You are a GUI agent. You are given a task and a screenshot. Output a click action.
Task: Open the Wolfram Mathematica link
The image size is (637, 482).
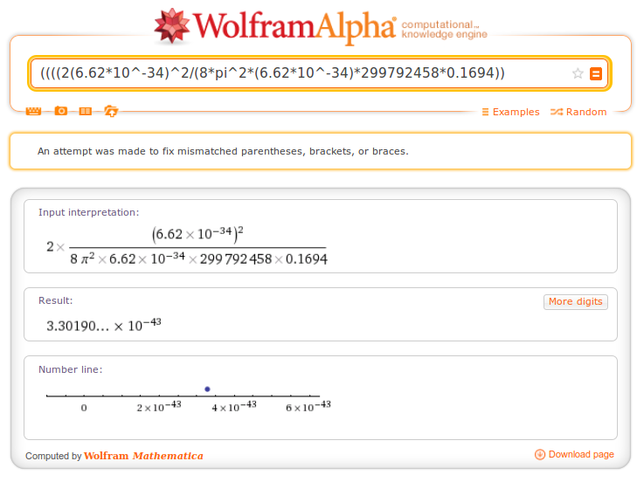pos(143,456)
